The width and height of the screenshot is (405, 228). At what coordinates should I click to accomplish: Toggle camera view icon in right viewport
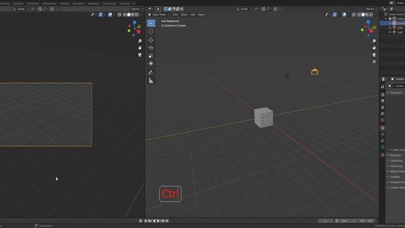374,55
